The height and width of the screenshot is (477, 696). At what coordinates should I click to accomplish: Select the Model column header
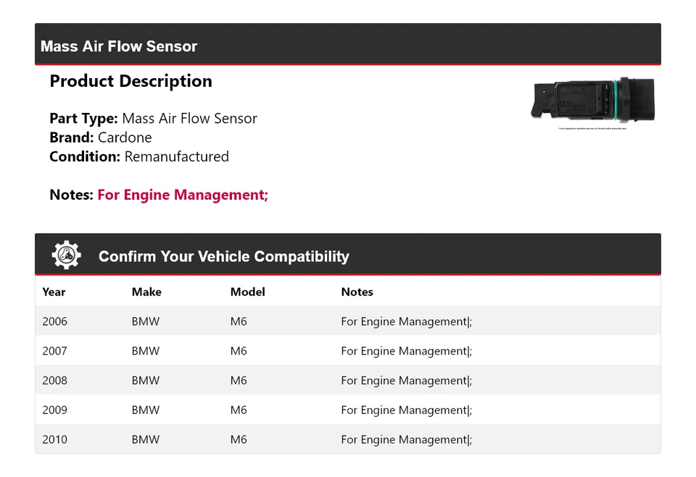tap(247, 292)
